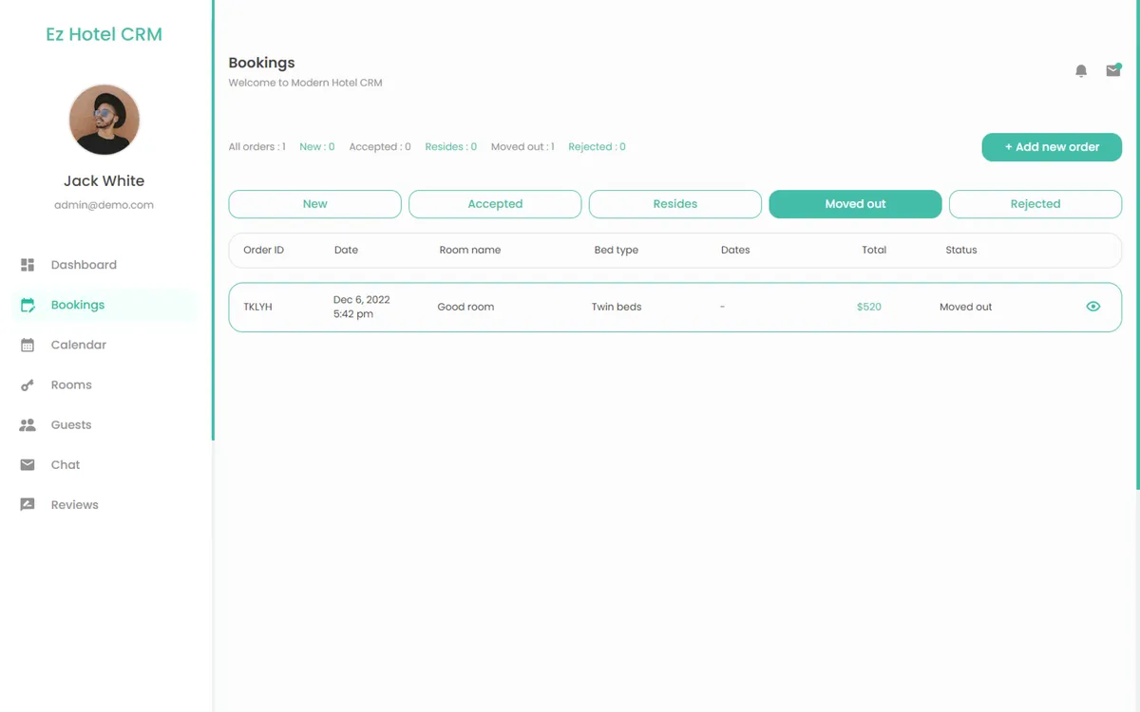Click the Calendar icon in sidebar
Image resolution: width=1140 pixels, height=712 pixels.
click(28, 345)
